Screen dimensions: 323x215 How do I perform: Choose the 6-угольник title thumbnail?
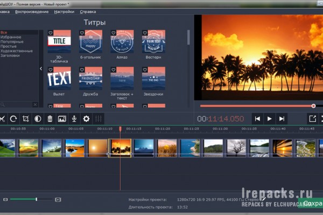pyautogui.click(x=90, y=41)
